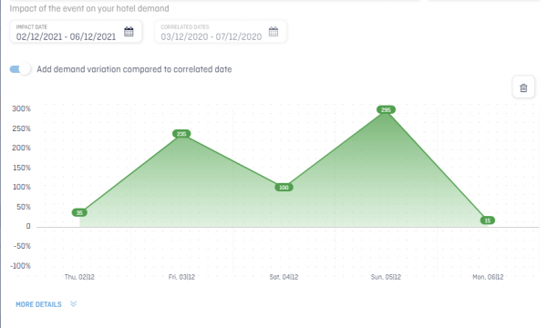547x328 pixels.
Task: Click the 300% y-axis label
Action: pos(21,108)
